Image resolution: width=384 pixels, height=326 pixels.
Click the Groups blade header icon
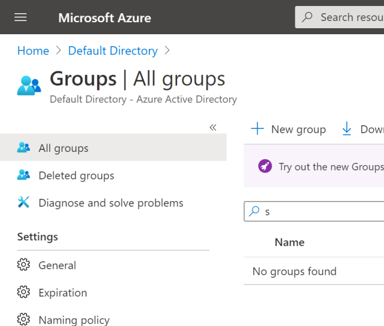[x=29, y=86]
